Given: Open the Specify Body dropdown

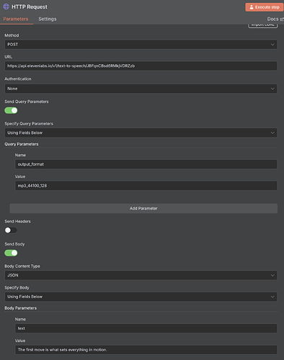Looking at the screenshot, I should pyautogui.click(x=141, y=297).
